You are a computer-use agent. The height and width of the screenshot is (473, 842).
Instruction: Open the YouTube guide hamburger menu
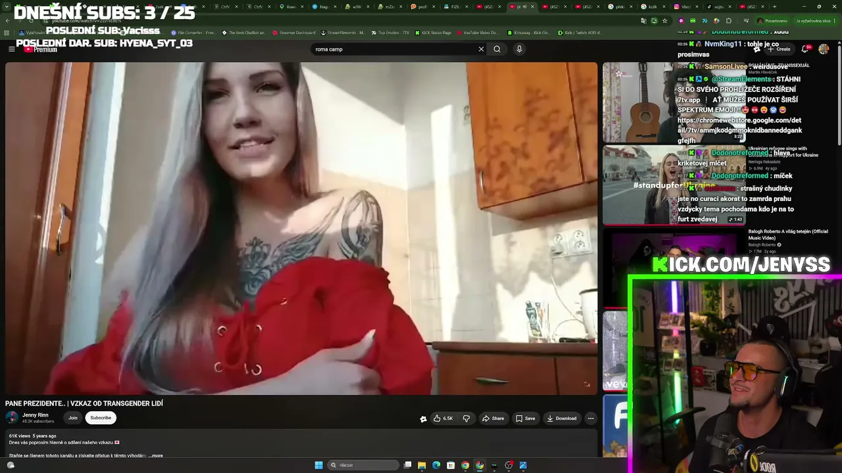[11, 49]
